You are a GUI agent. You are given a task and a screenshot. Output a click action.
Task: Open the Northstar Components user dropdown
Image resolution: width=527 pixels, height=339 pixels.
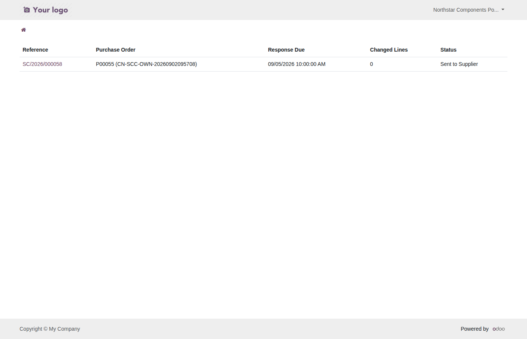(469, 10)
